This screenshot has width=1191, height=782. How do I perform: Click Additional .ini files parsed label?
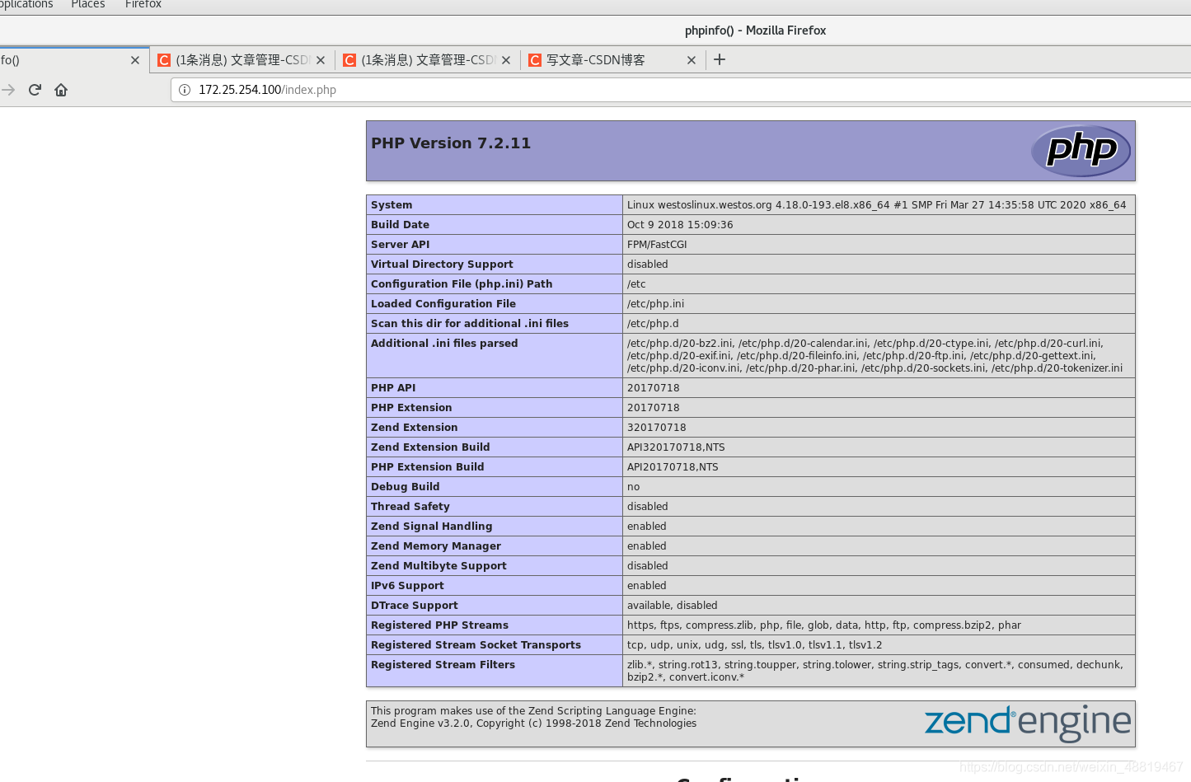click(x=444, y=344)
